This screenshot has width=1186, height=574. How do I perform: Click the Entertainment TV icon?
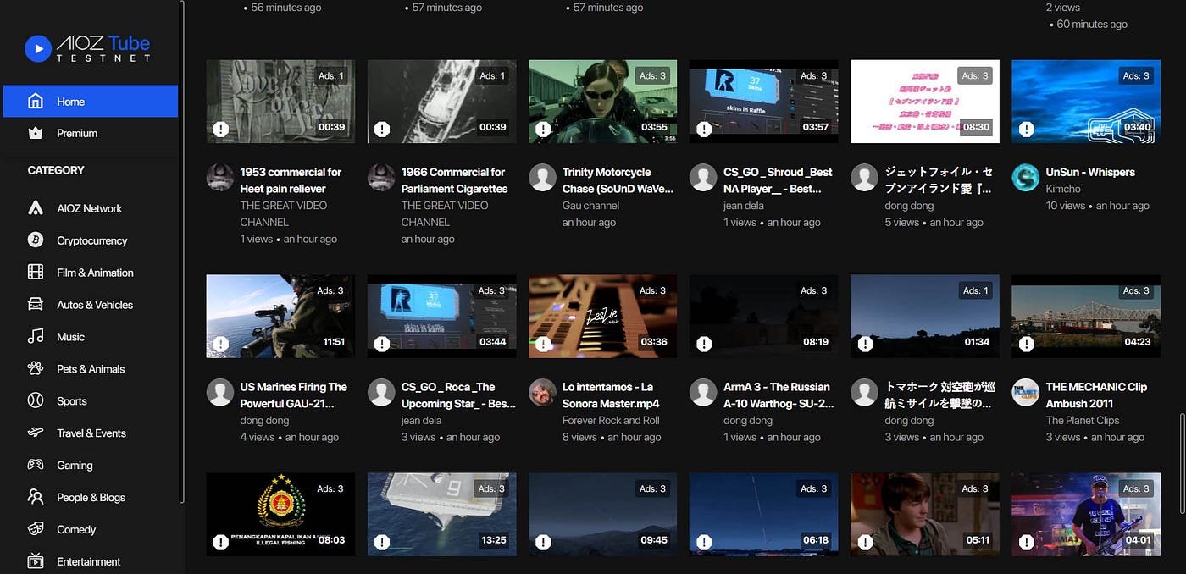click(x=36, y=560)
